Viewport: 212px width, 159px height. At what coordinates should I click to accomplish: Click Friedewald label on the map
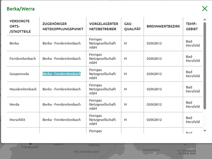(30, 147)
